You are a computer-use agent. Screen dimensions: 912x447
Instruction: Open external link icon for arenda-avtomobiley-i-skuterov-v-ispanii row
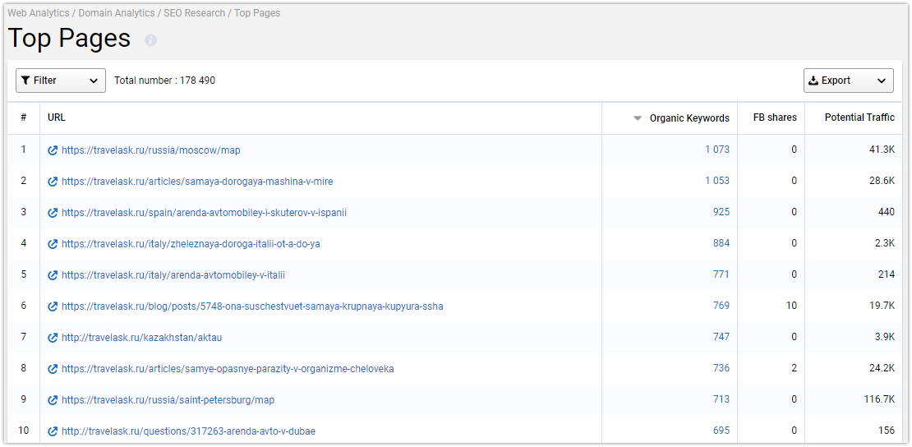pyautogui.click(x=53, y=213)
